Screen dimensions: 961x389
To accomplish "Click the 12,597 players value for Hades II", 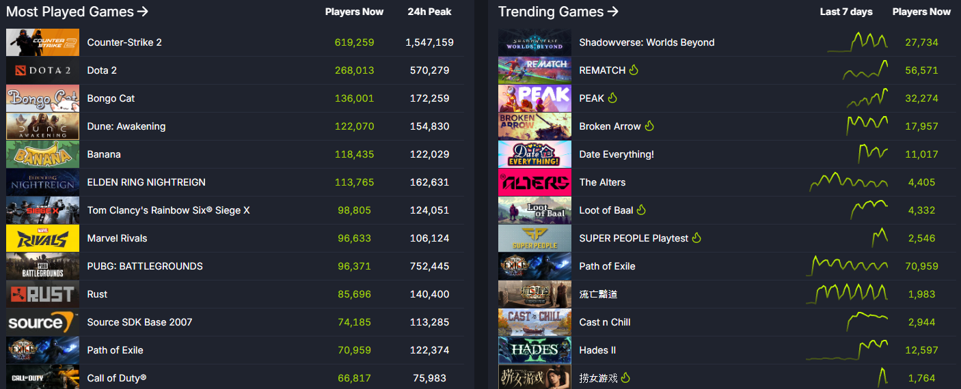I will 921,350.
